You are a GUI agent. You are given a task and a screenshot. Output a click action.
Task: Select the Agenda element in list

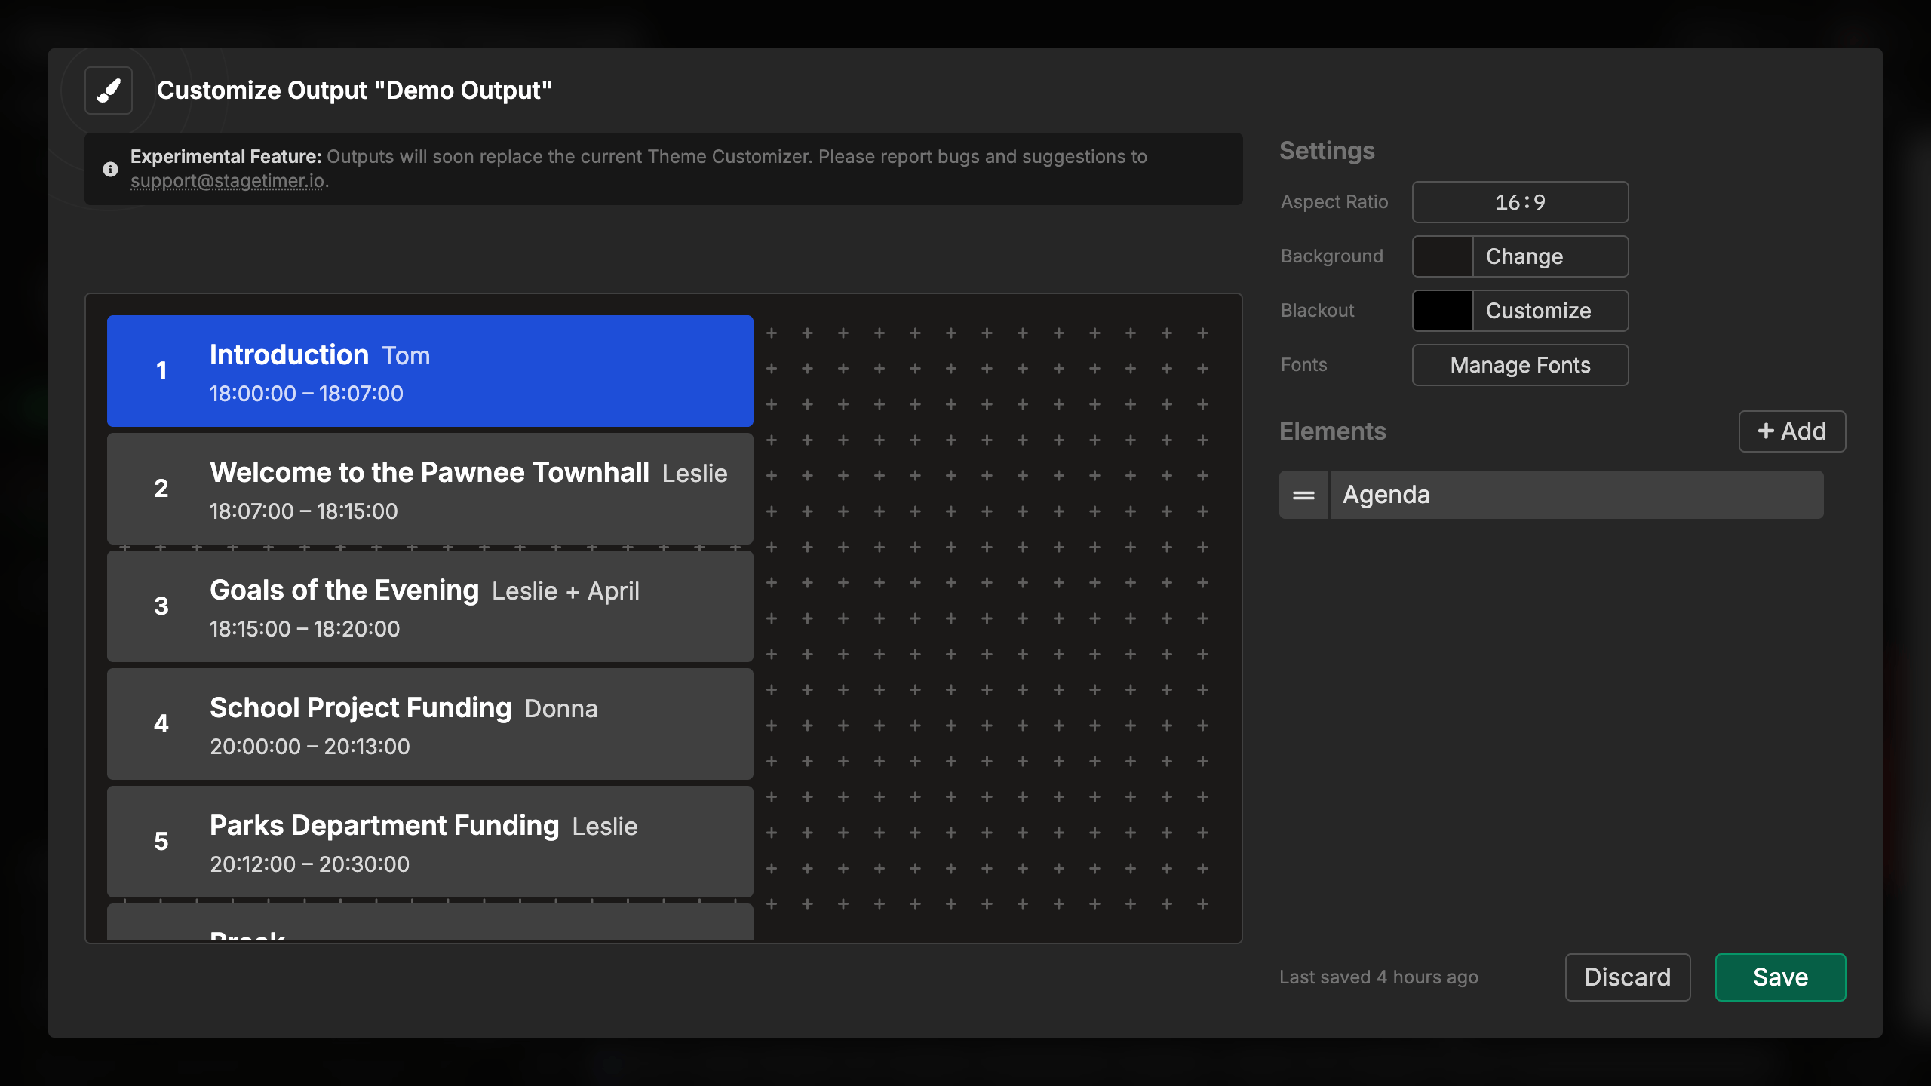[x=1576, y=495]
